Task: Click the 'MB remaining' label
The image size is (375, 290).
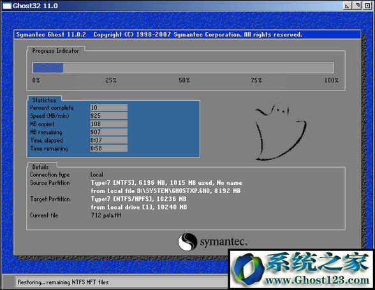Action: 46,132
